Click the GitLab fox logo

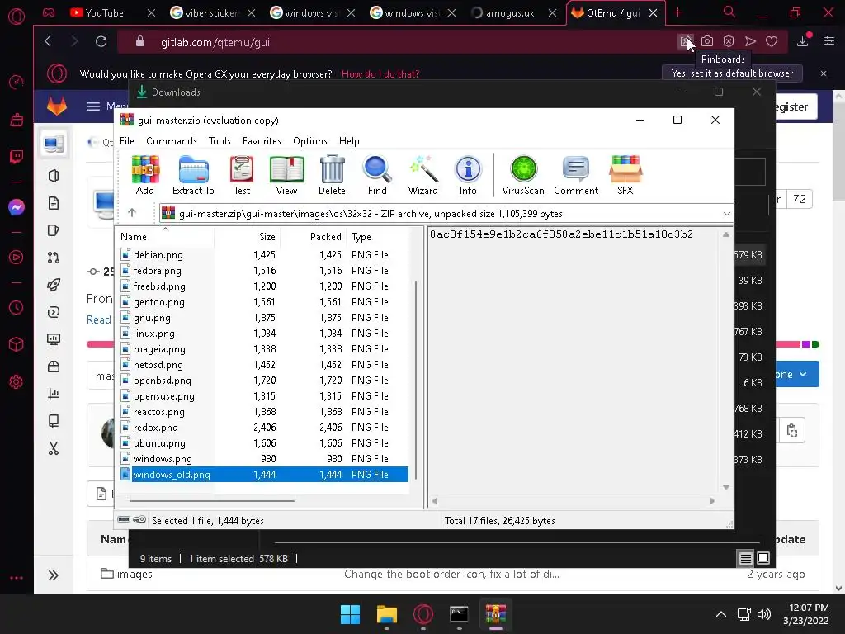pyautogui.click(x=57, y=106)
